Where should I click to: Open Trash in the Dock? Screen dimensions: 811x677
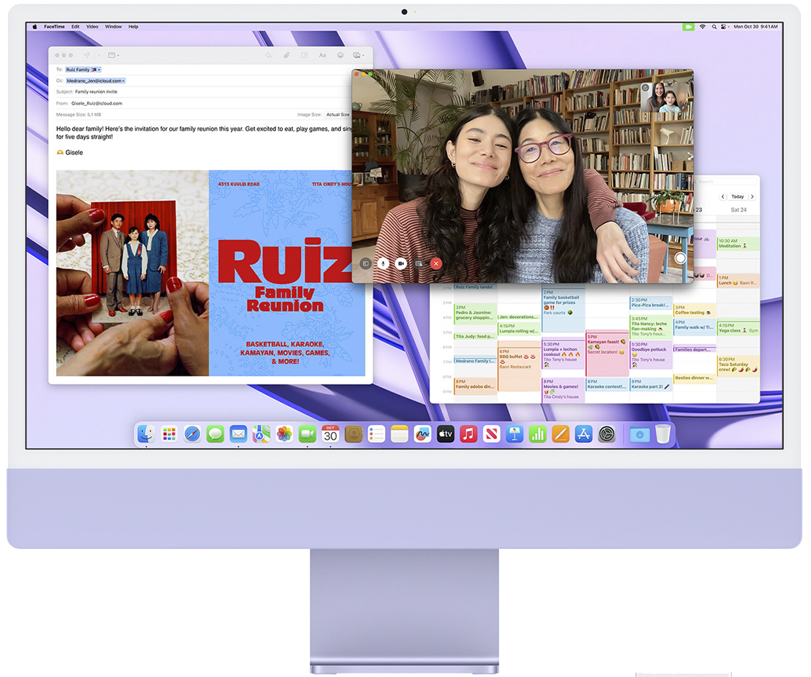click(663, 434)
